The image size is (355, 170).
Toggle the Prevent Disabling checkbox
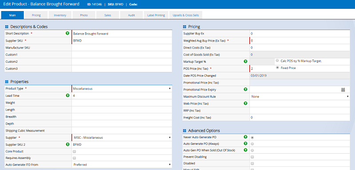[x=252, y=157]
